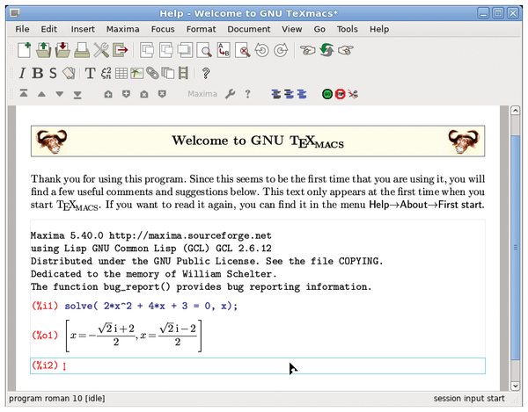
Task: Open the Go menu
Action: pos(319,29)
